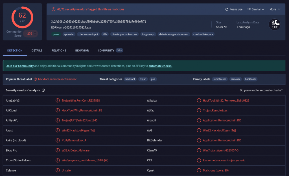Screen dimensions: 289x176
Task: Click "Do you want to automate checks?"
Action: [x=261, y=90]
